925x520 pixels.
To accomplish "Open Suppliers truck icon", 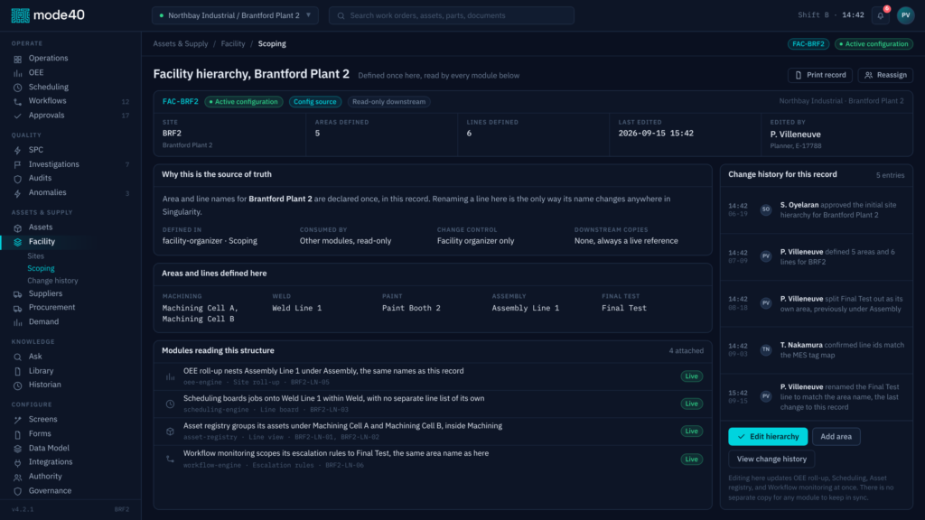I will 18,294.
